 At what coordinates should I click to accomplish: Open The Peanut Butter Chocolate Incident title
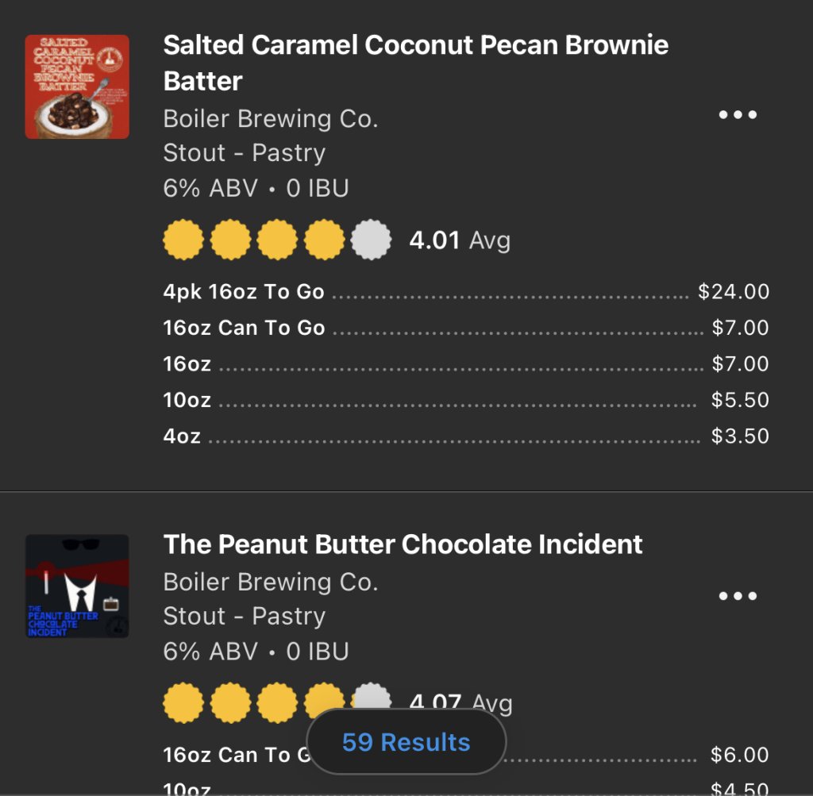tap(403, 544)
